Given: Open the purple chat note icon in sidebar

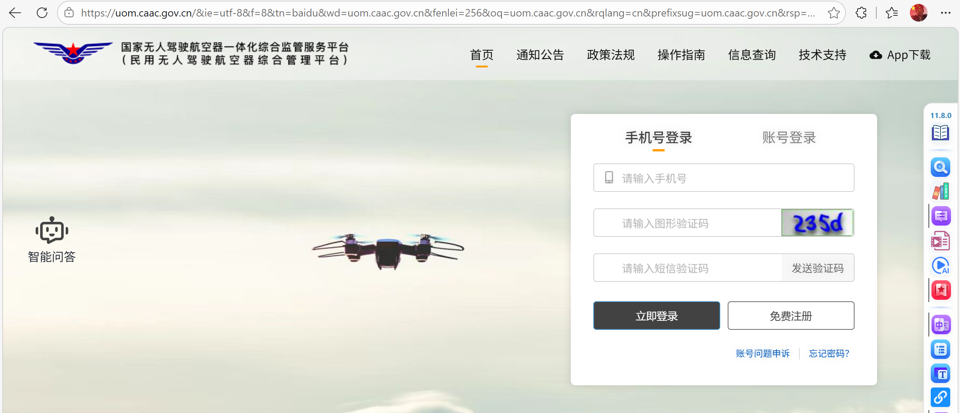Looking at the screenshot, I should coord(940,216).
